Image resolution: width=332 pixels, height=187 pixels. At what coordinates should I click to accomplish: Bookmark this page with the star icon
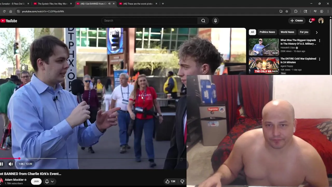pos(287,11)
